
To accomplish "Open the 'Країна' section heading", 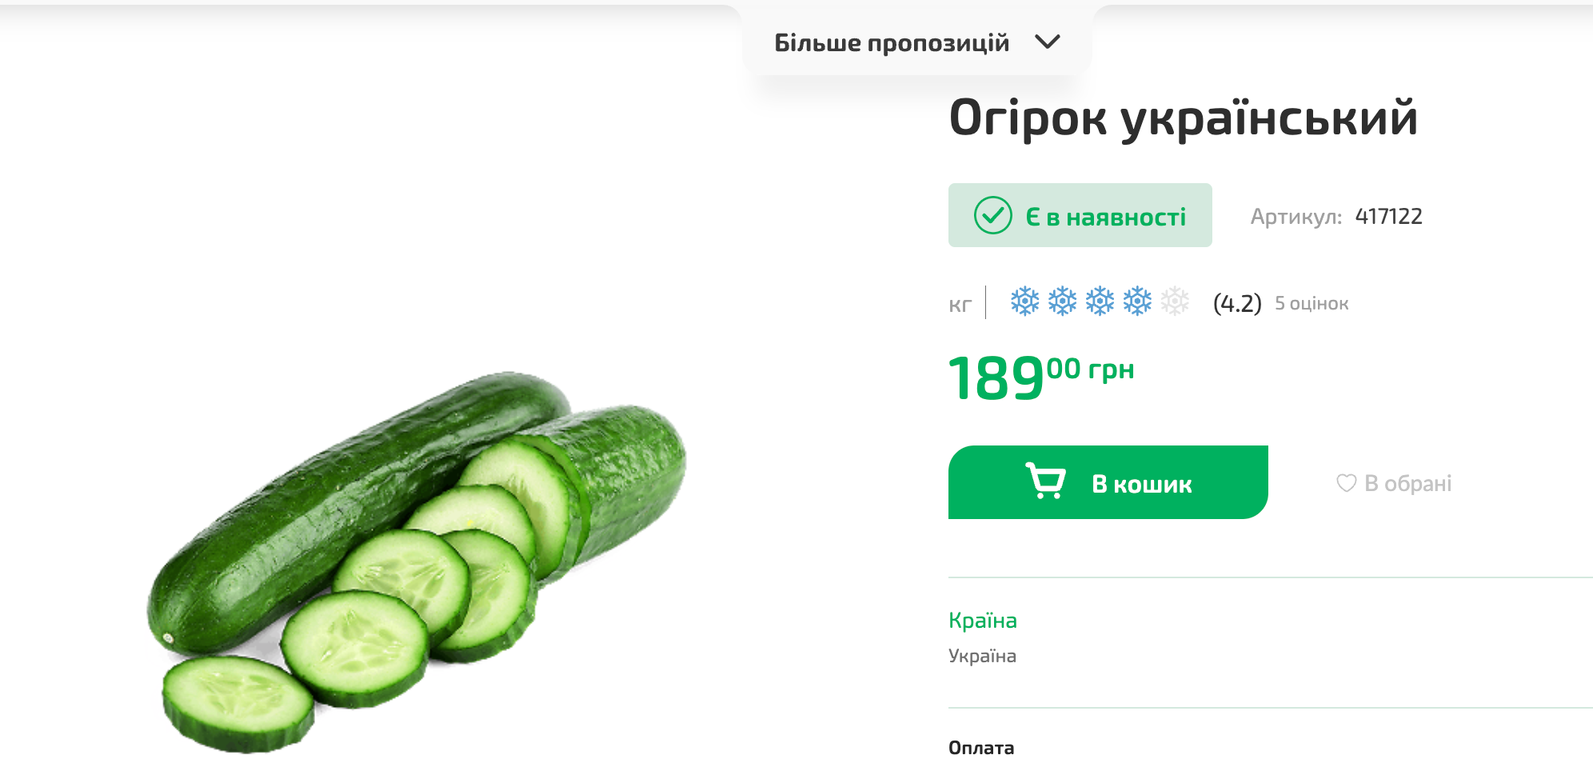I will [982, 620].
